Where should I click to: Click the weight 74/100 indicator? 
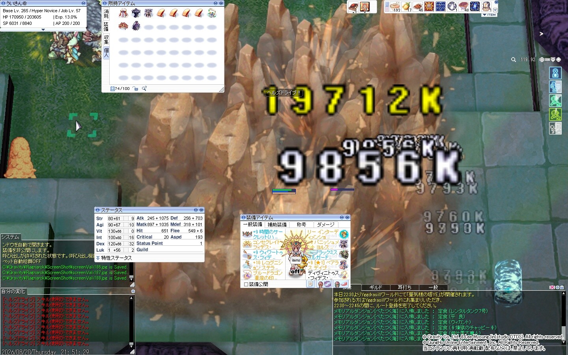coord(120,89)
